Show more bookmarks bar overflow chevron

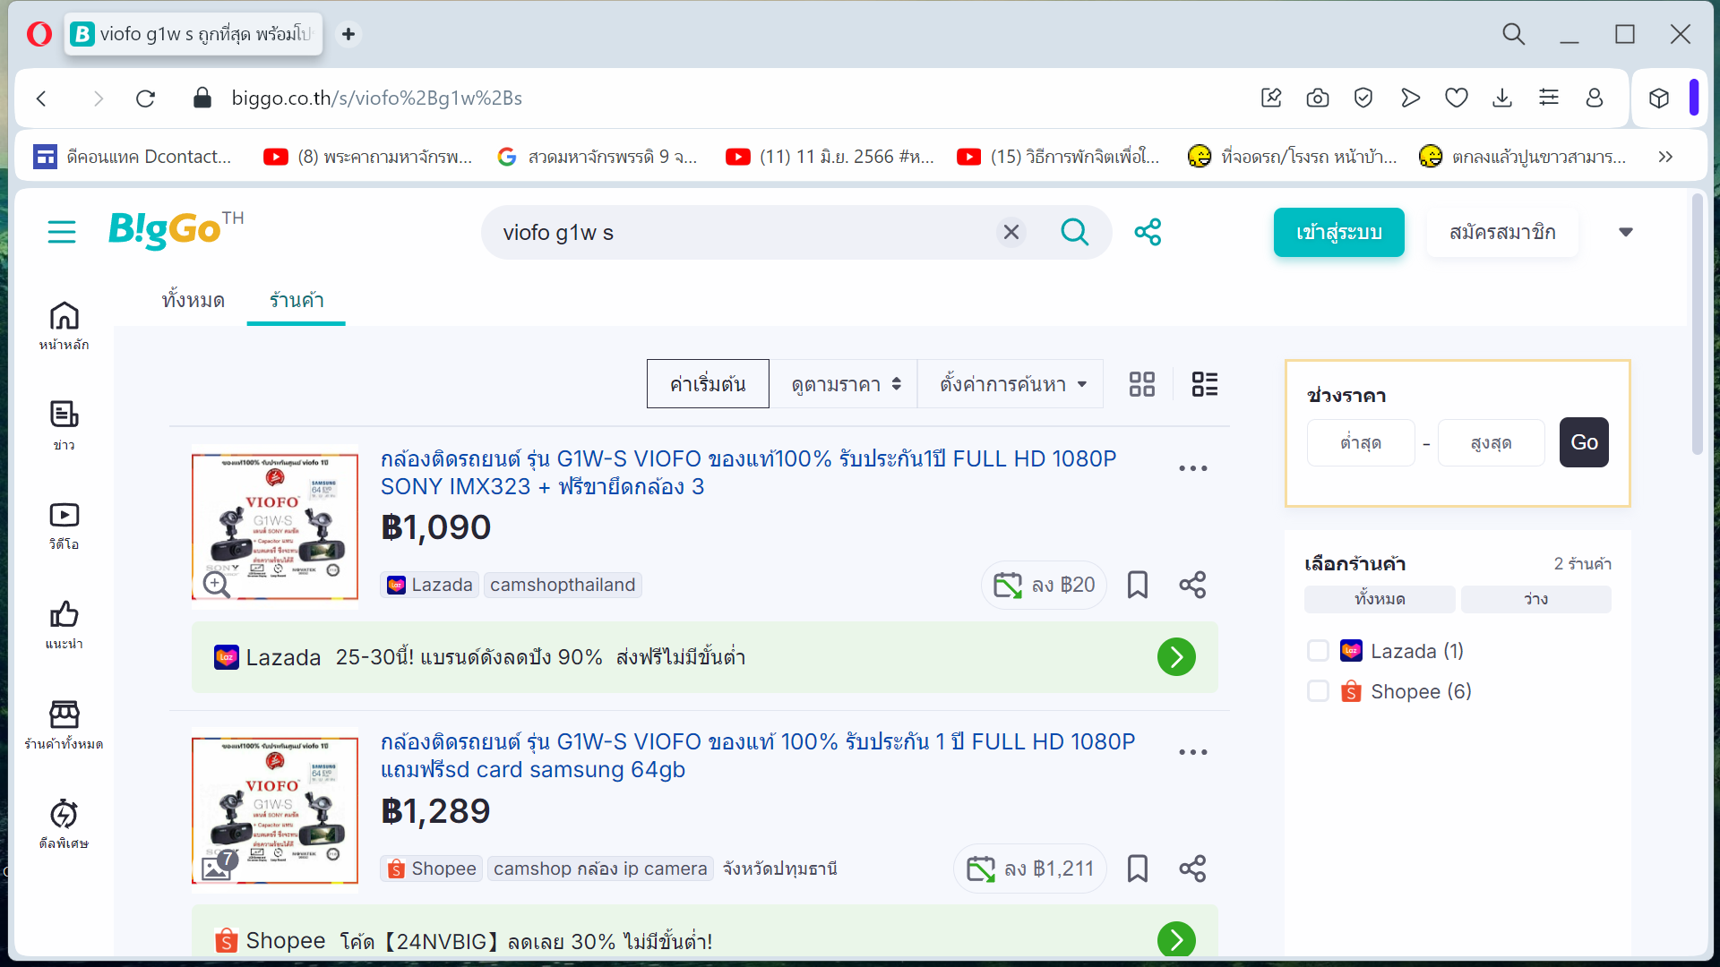coord(1665,157)
